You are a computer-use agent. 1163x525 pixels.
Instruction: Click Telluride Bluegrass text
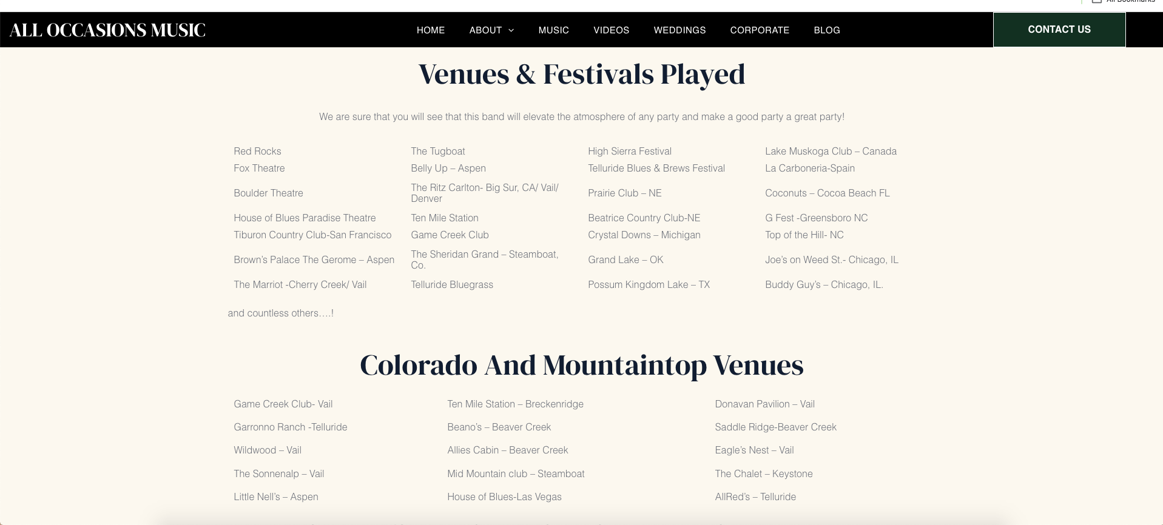point(452,284)
